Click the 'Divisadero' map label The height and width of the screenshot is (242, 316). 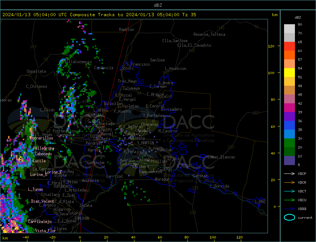pyautogui.click(x=171, y=109)
